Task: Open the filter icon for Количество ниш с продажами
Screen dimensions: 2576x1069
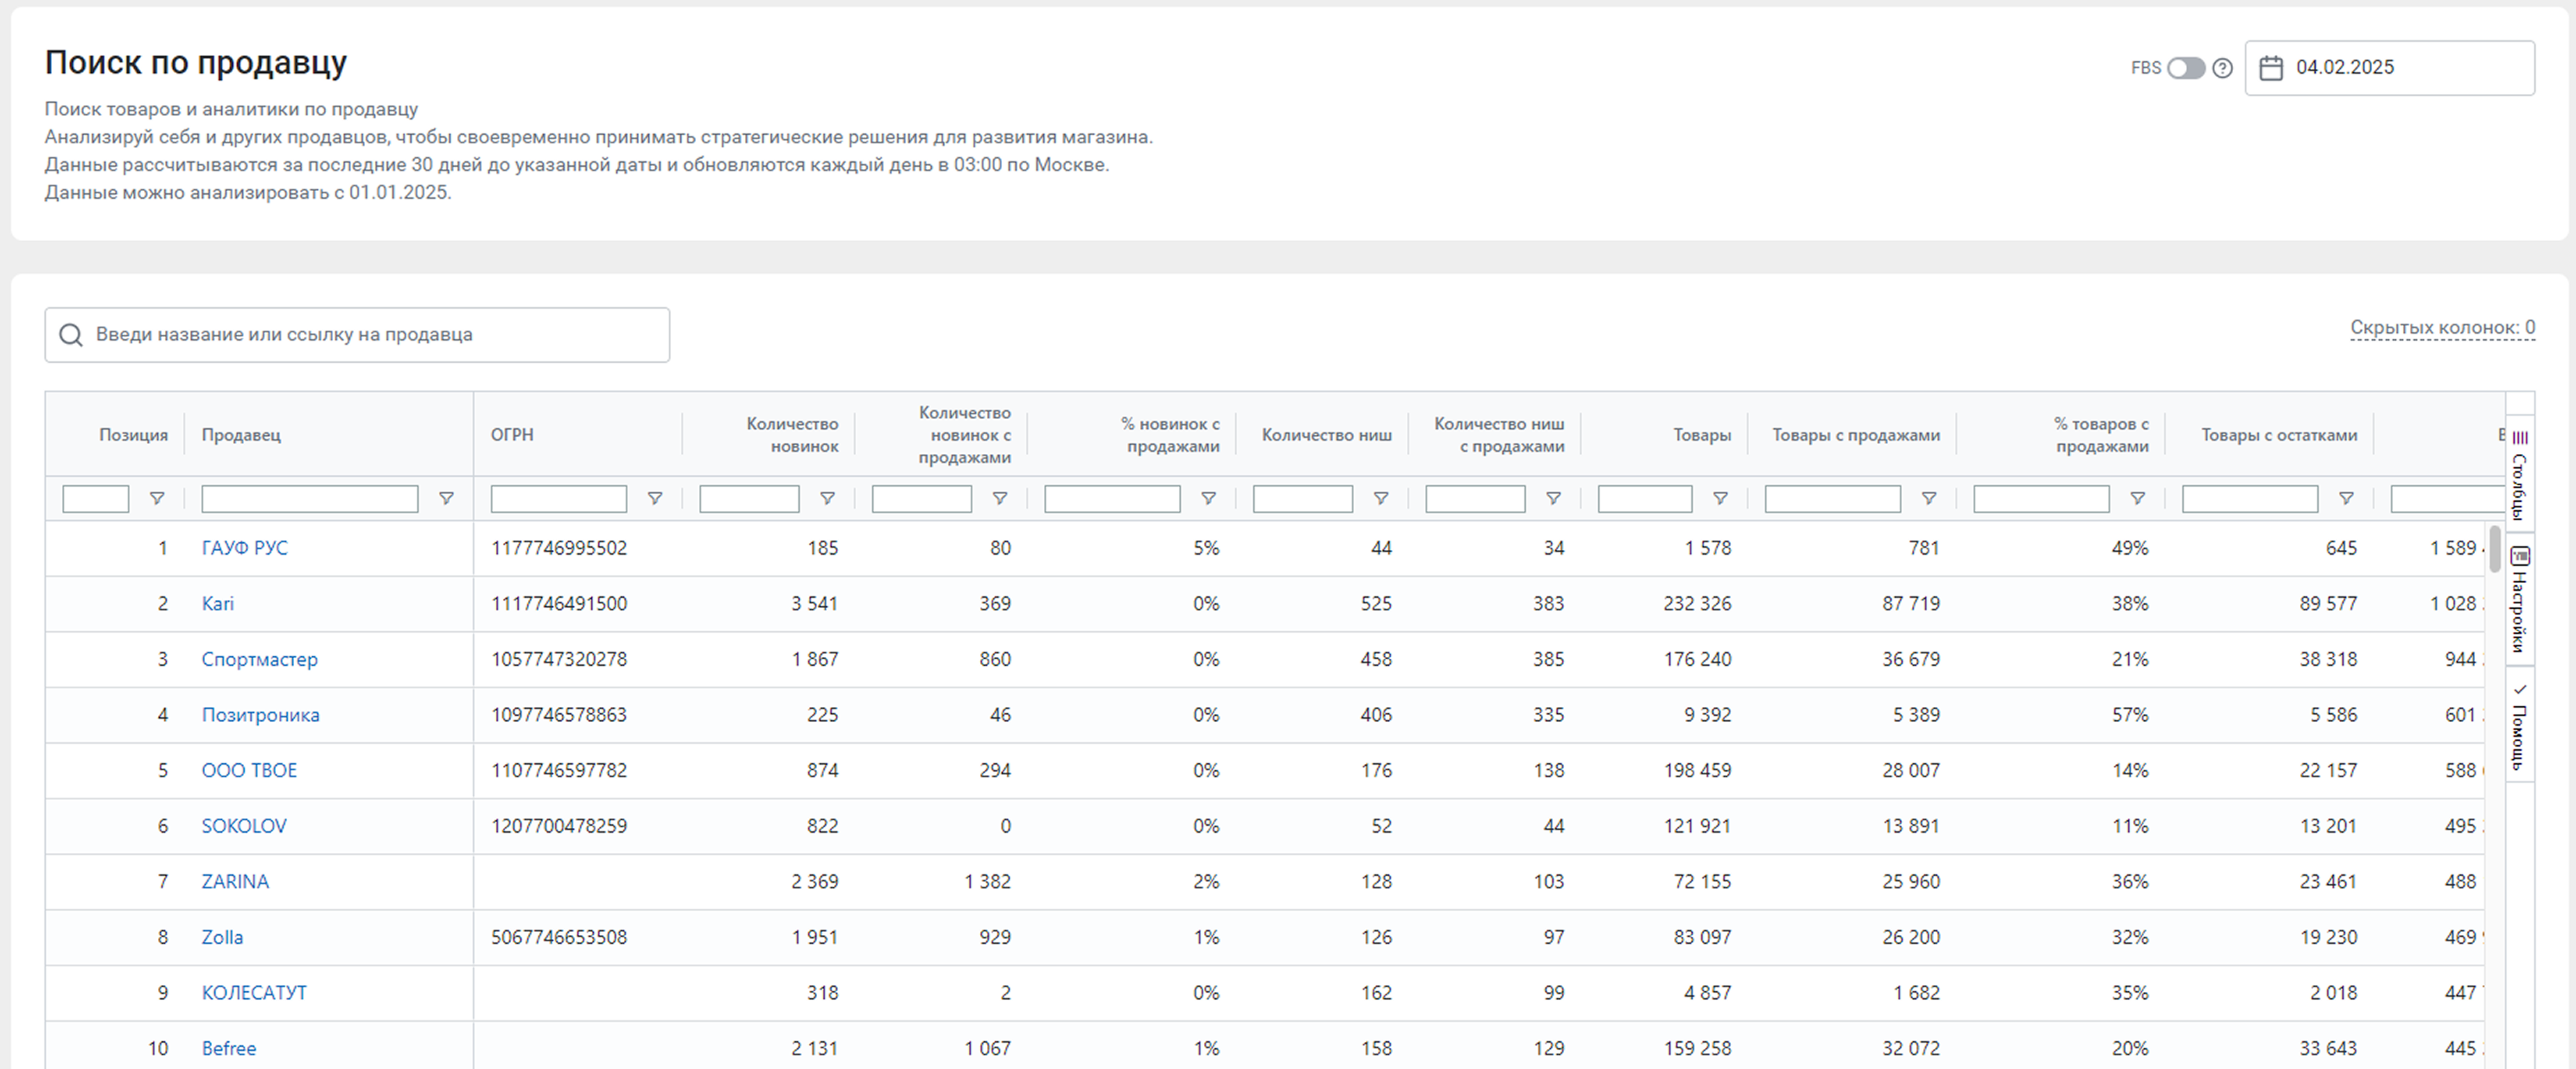Action: pos(1553,498)
